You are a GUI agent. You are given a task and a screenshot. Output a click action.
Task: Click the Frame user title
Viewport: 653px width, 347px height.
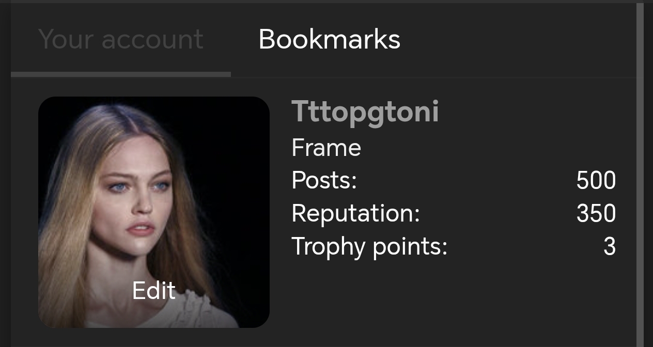[326, 148]
